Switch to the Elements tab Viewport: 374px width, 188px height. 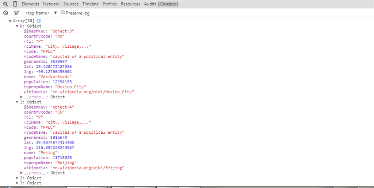click(30, 4)
